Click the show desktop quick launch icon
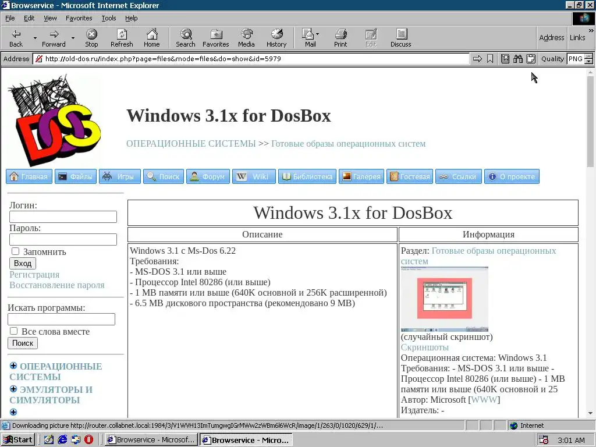This screenshot has height=447, width=596. [49, 440]
